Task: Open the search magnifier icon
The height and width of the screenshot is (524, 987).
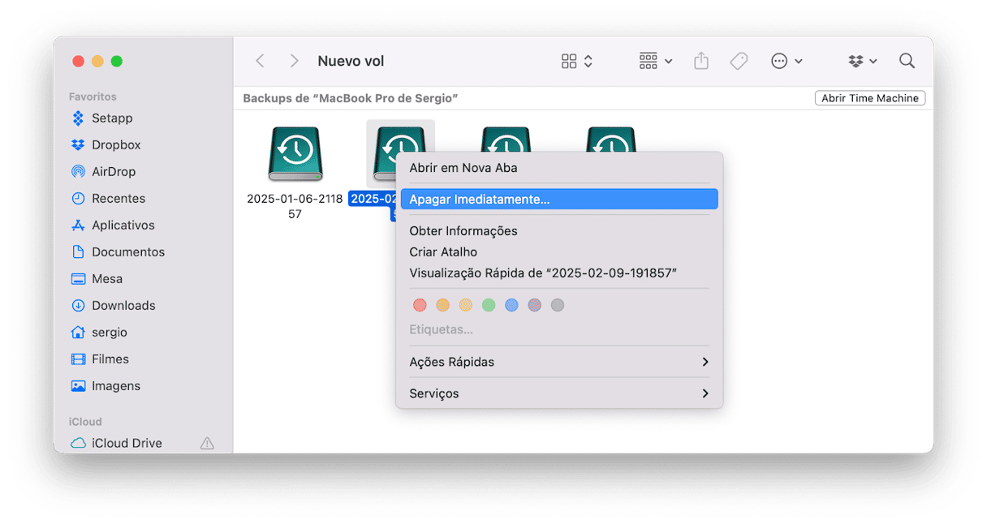Action: pyautogui.click(x=907, y=62)
